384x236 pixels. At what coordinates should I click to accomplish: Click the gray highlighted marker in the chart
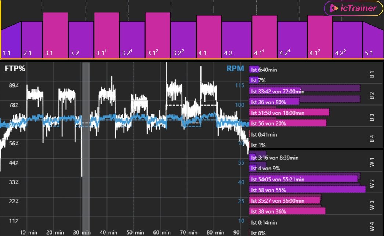(86, 147)
